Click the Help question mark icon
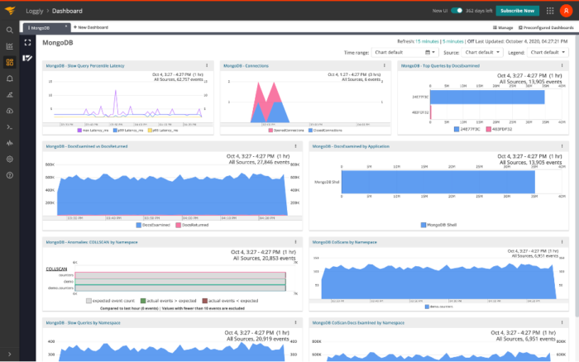The image size is (579, 362). pyautogui.click(x=9, y=175)
